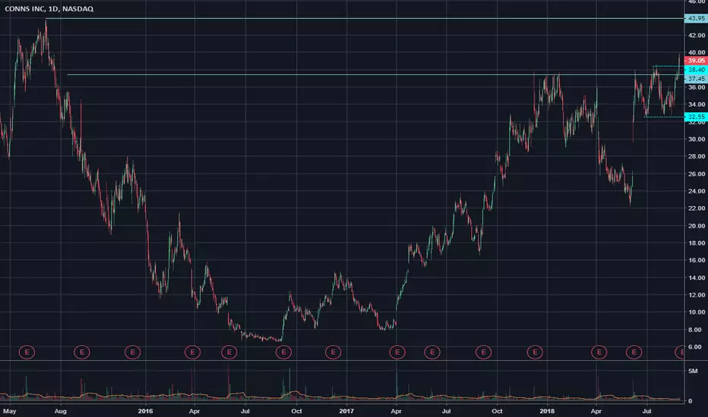Click the 10.00 price axis label
Screen dimensions: 708x417
(x=697, y=312)
